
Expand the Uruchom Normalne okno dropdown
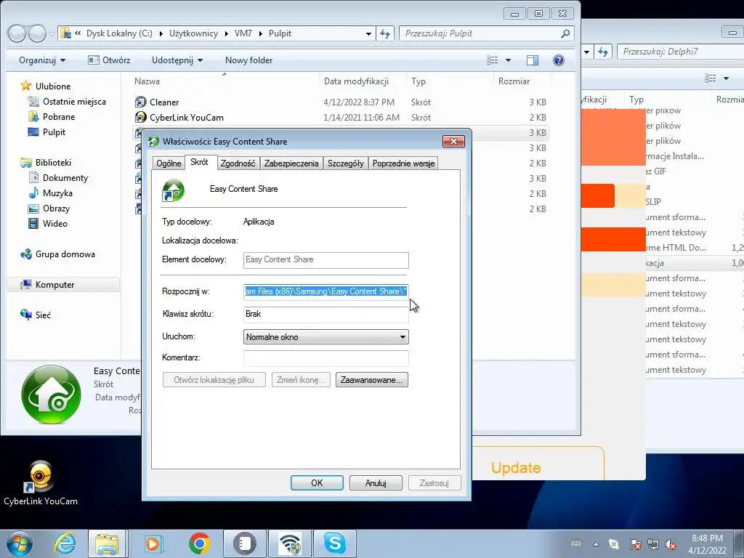point(325,337)
